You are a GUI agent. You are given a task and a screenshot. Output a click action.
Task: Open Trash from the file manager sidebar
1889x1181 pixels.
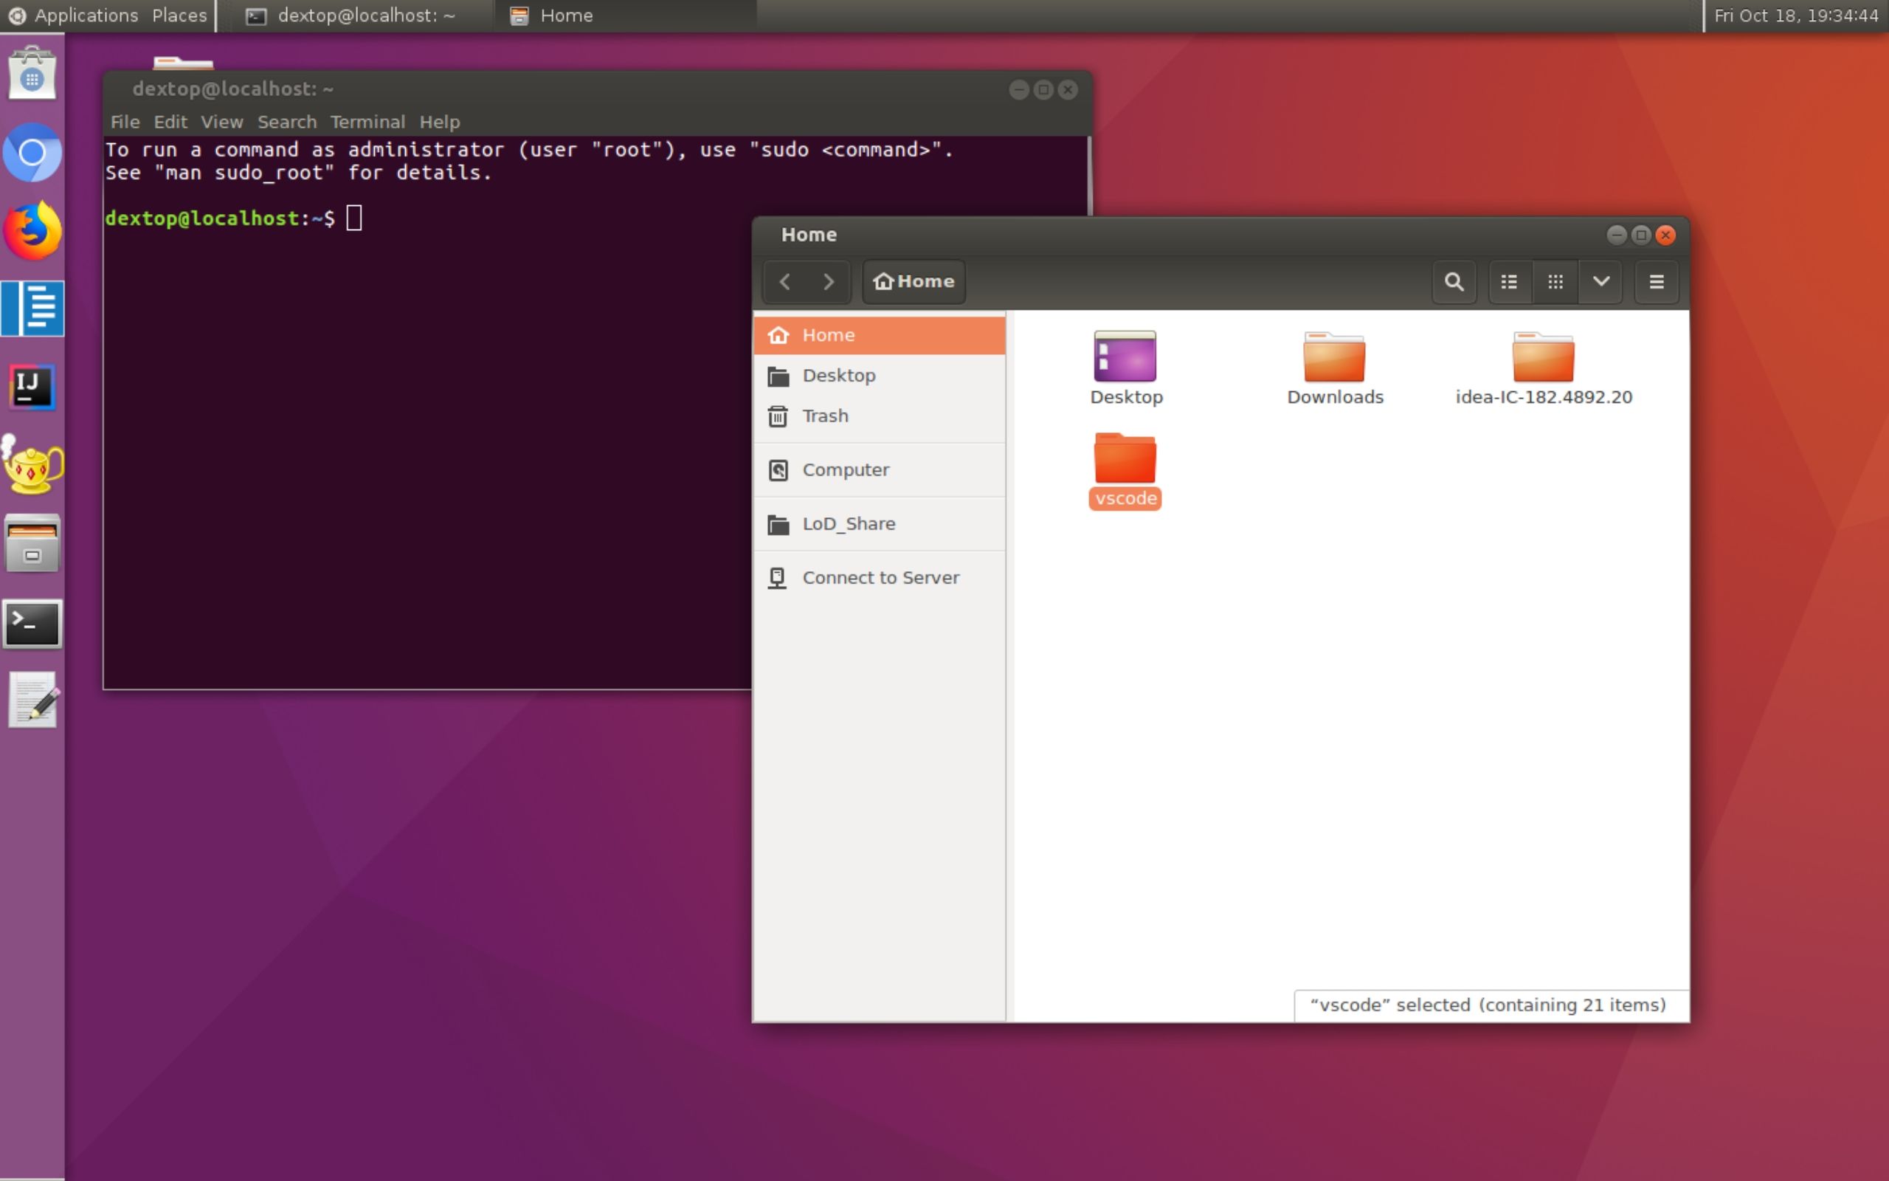(825, 416)
